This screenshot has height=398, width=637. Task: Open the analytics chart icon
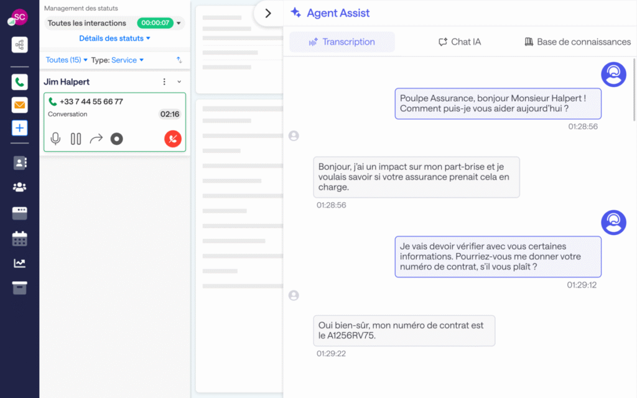tap(20, 263)
